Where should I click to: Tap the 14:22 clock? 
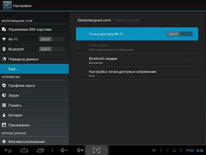pyautogui.click(x=190, y=150)
